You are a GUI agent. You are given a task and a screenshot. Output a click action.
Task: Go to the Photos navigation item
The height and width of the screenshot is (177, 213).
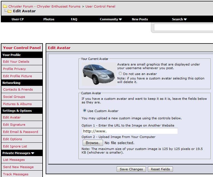pyautogui.click(x=49, y=19)
